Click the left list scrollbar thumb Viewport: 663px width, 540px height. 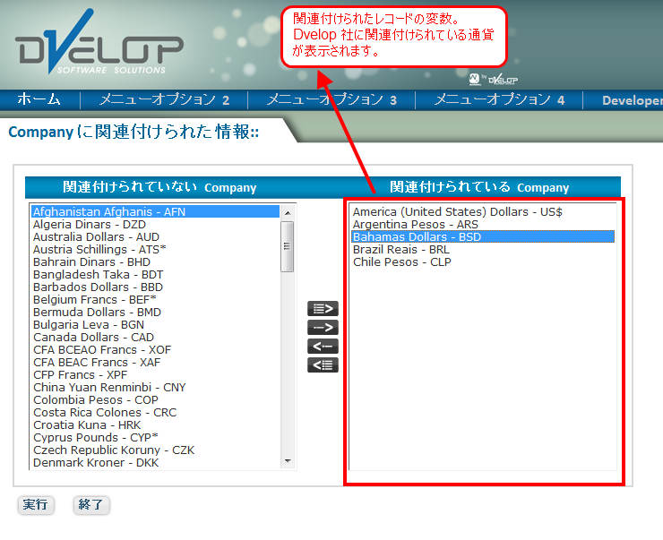(288, 246)
